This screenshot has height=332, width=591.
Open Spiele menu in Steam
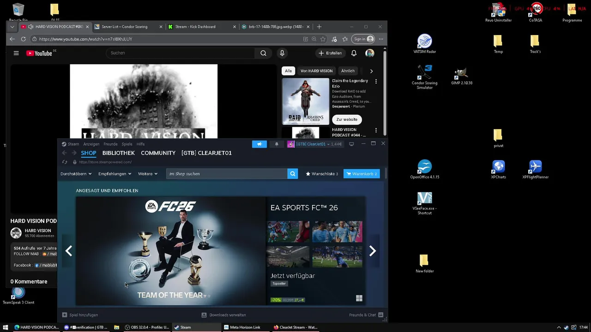pyautogui.click(x=127, y=144)
